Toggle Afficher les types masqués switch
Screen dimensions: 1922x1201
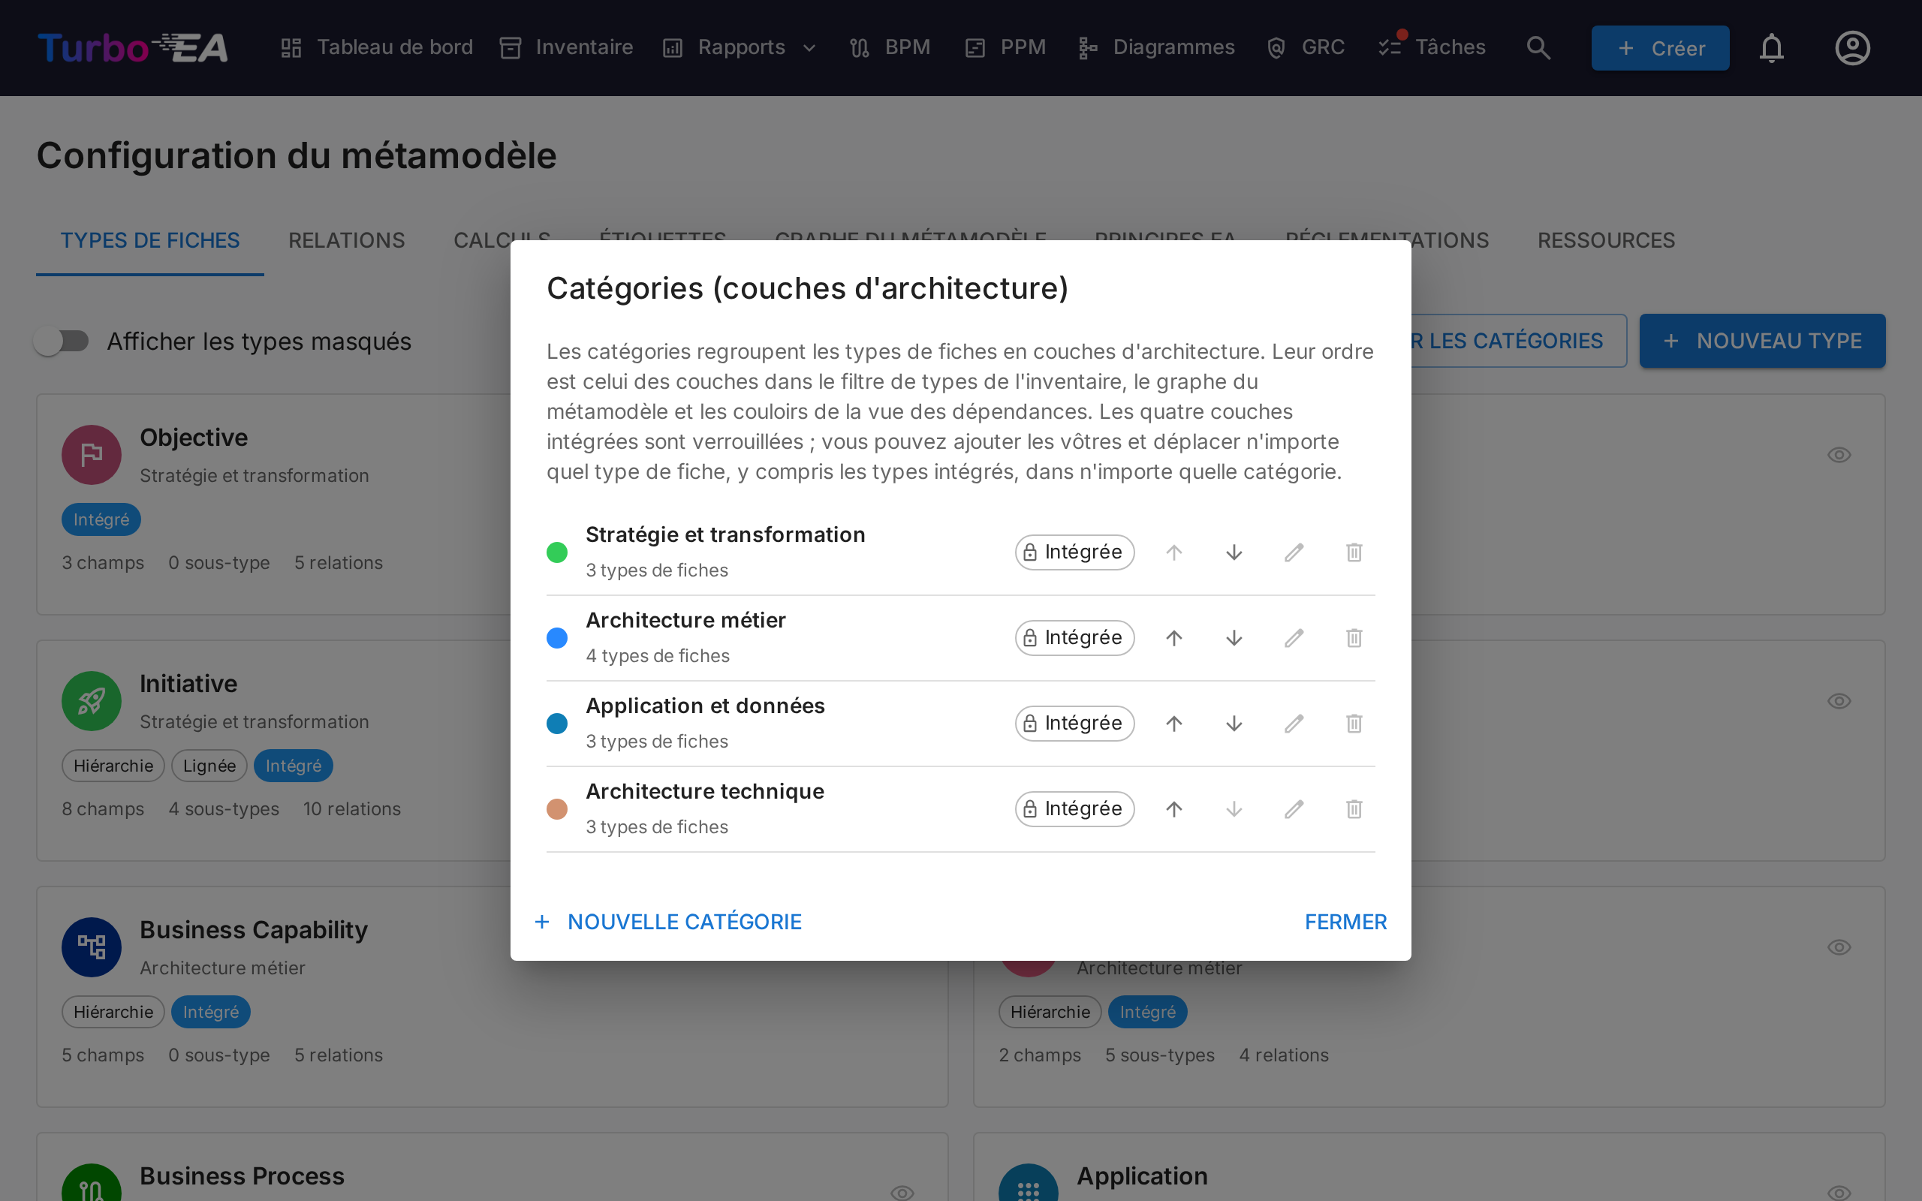[x=62, y=341]
